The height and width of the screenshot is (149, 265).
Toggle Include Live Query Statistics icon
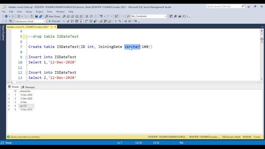click(x=91, y=21)
